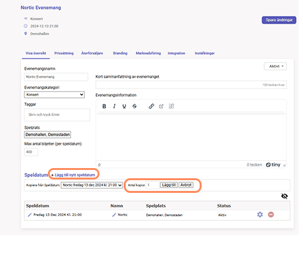Insert a link with the chain icon
Screen dimensions: 303x254
[x=151, y=106]
